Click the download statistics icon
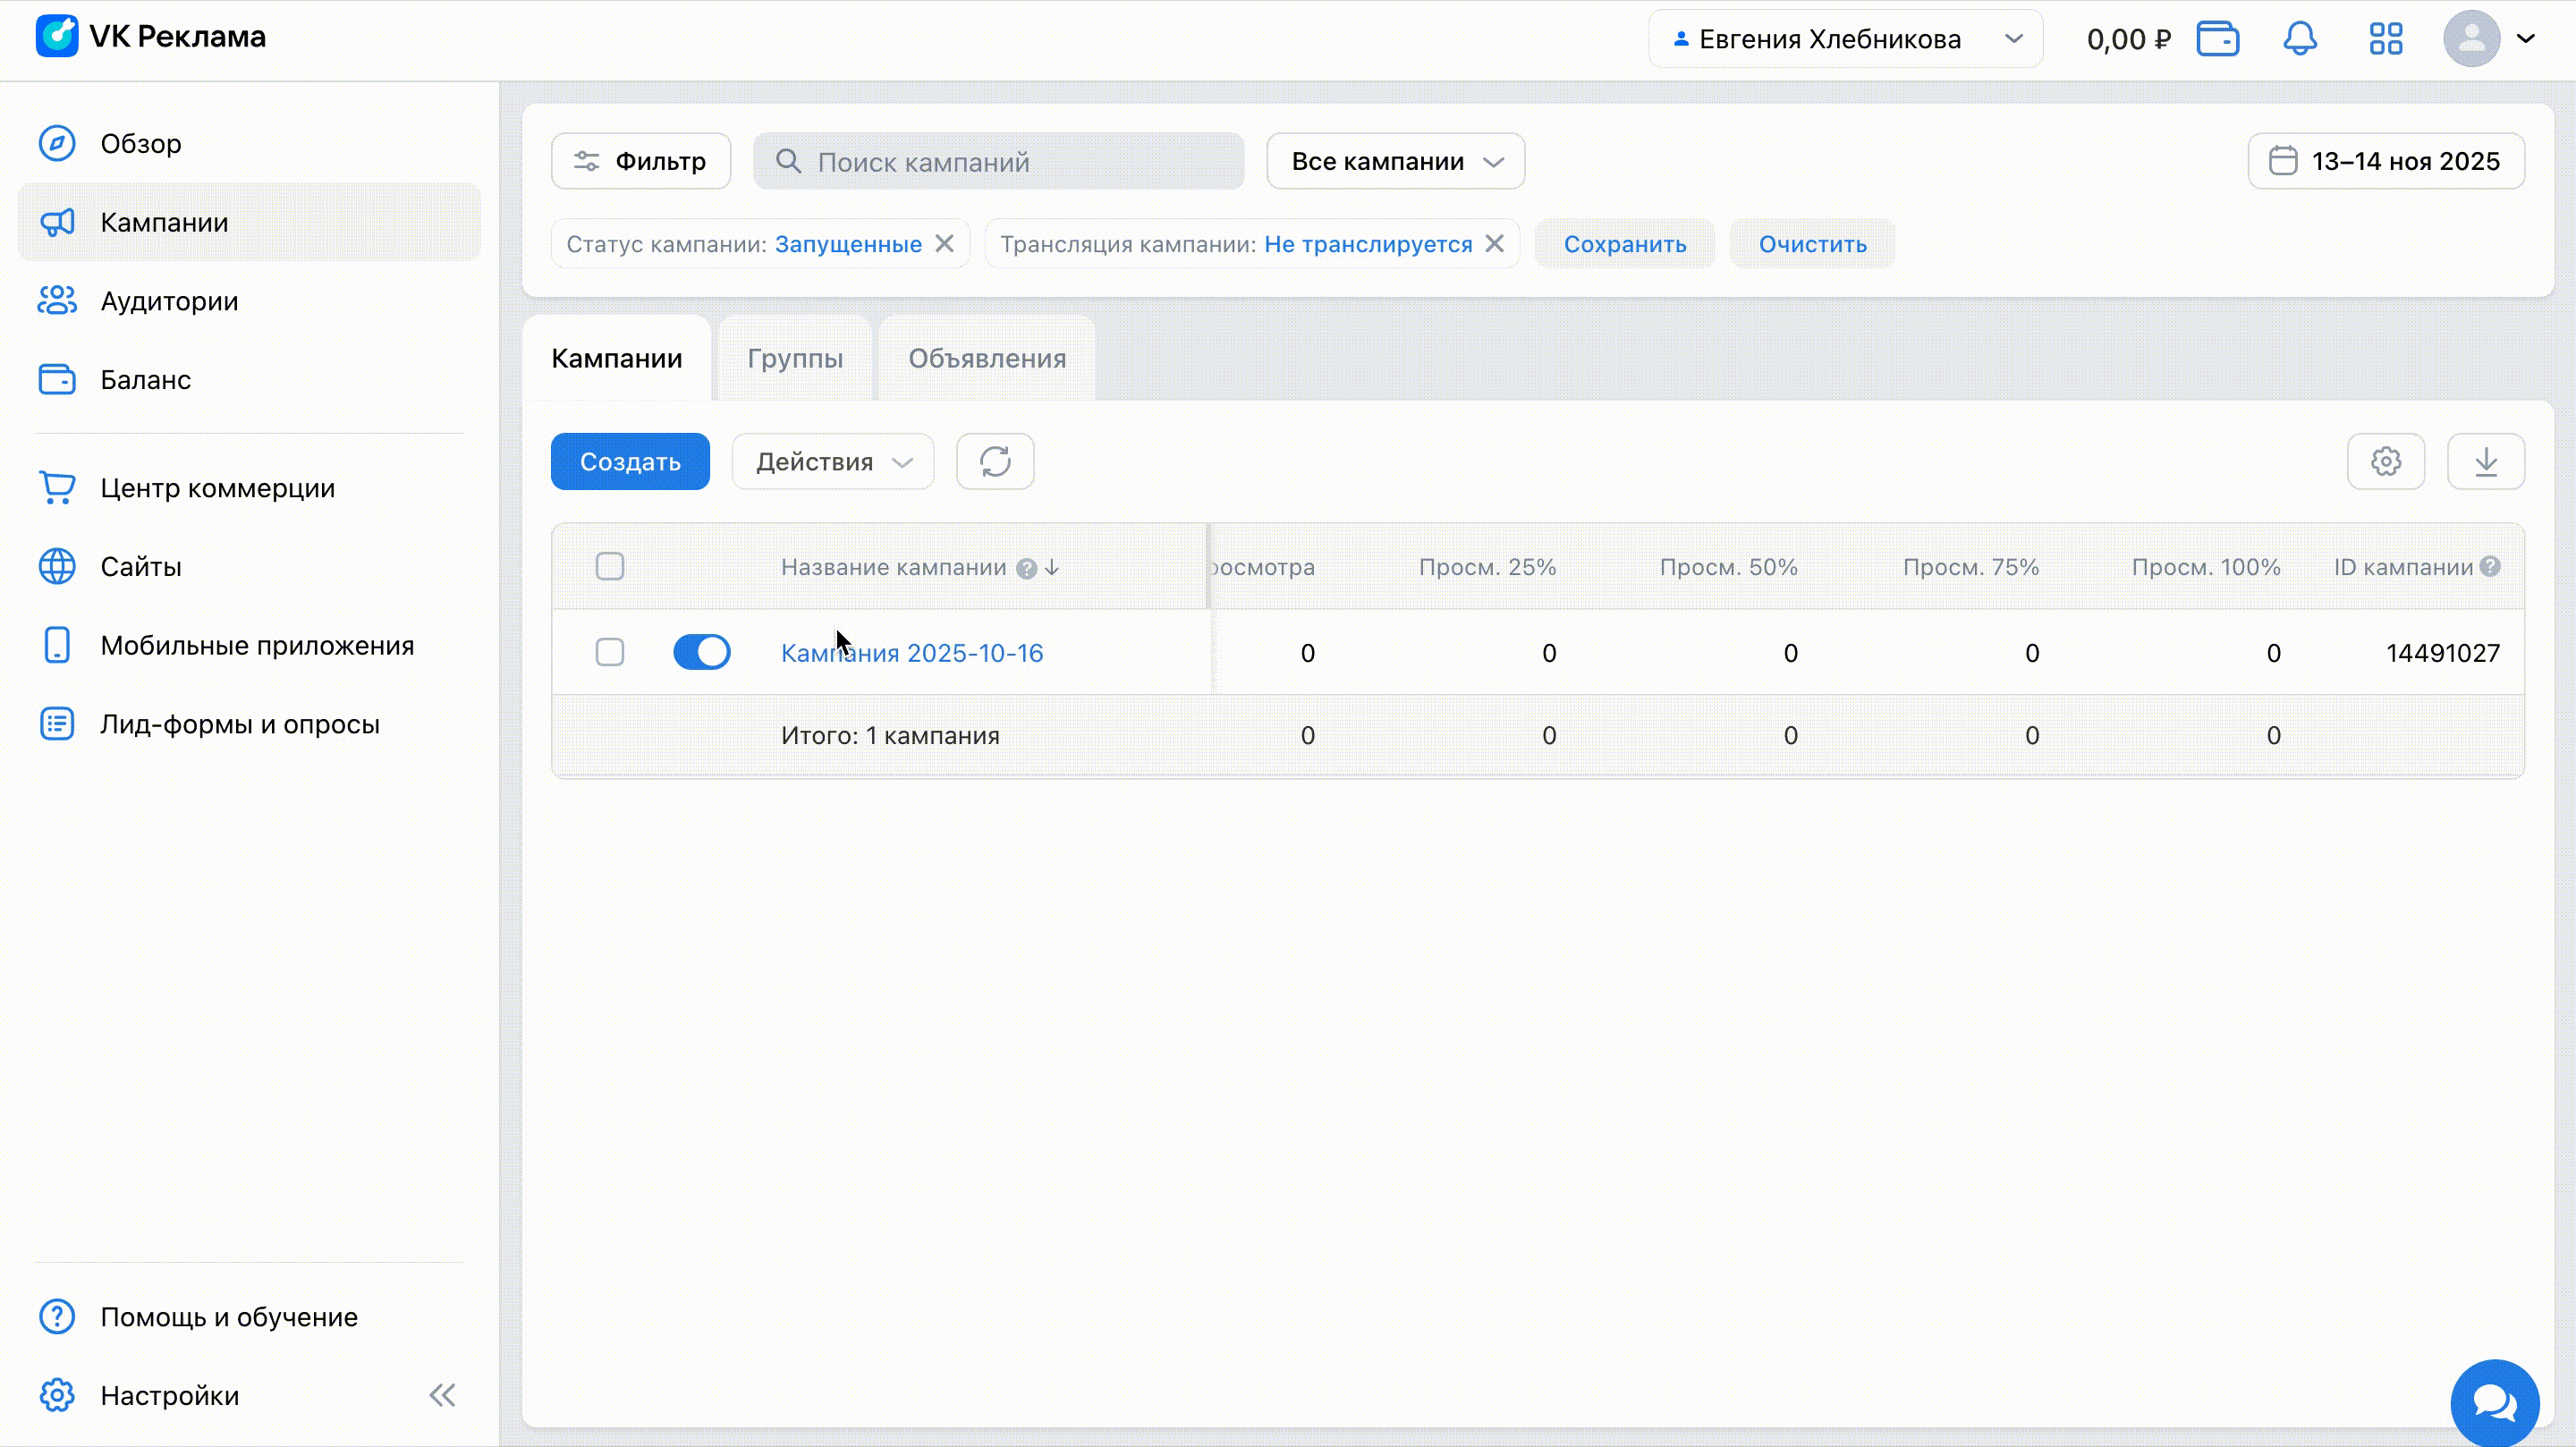Screen dimensions: 2576x1447 point(2485,461)
